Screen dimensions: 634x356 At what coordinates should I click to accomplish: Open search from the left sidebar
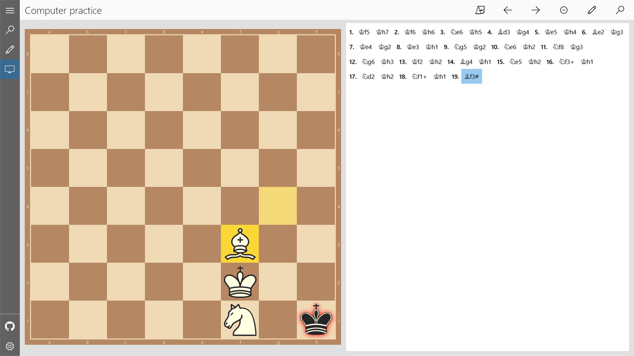[x=10, y=29]
